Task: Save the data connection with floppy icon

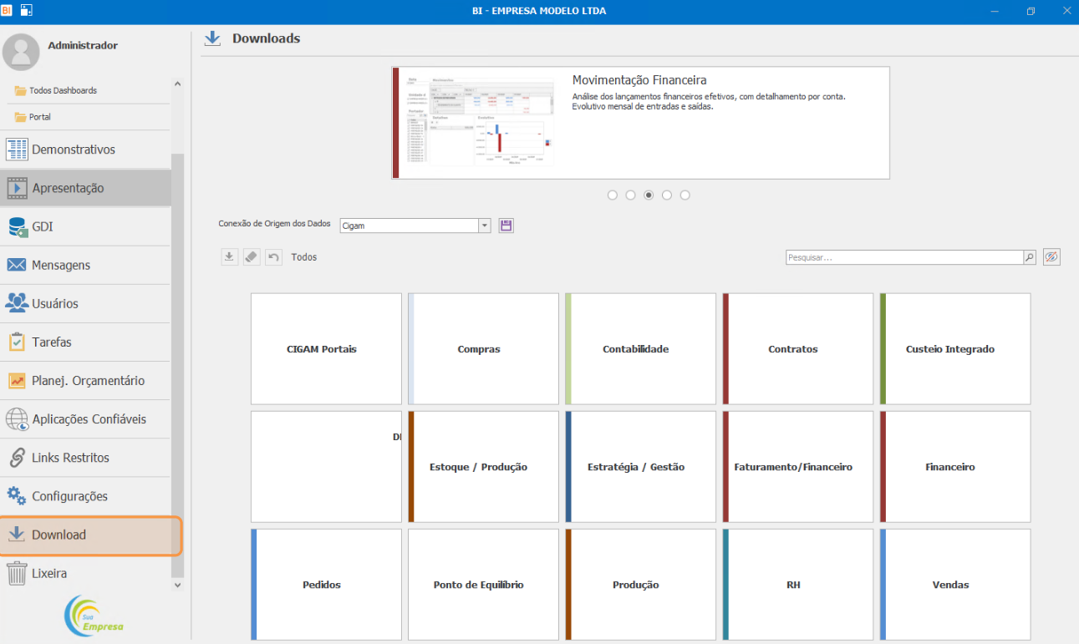Action: 506,226
